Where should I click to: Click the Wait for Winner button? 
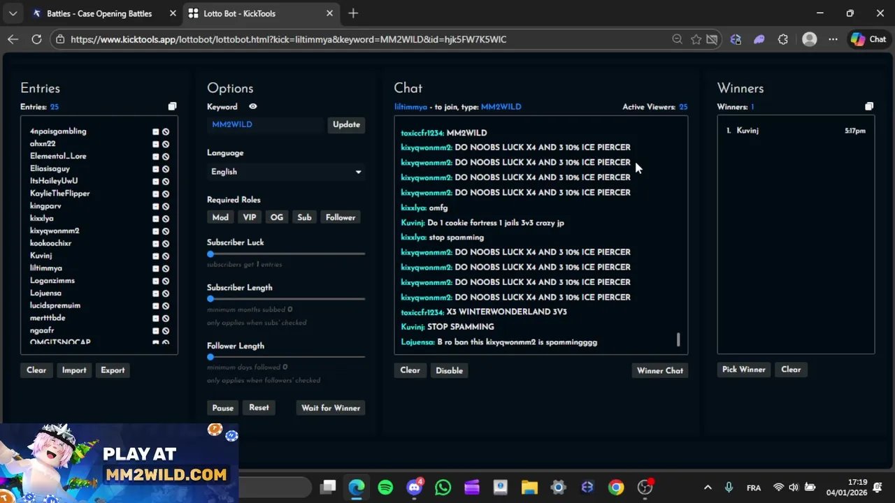(331, 408)
